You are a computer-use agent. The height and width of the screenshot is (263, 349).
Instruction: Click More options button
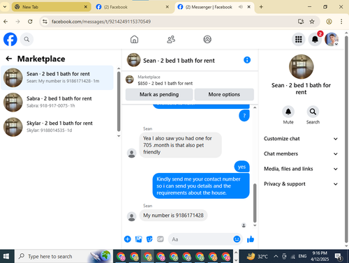pyautogui.click(x=224, y=94)
